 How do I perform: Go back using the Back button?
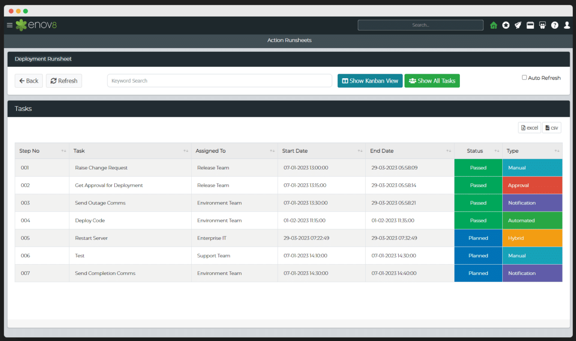28,81
